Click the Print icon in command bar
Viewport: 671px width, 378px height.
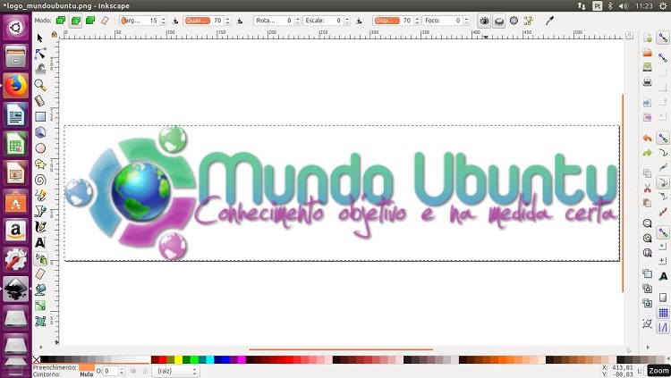(x=647, y=81)
